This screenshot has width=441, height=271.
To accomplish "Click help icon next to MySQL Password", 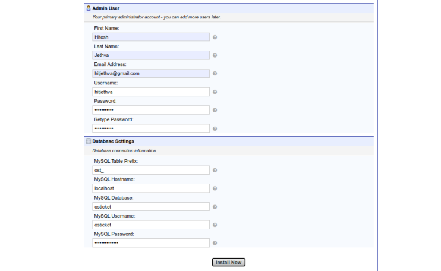I will pyautogui.click(x=215, y=243).
